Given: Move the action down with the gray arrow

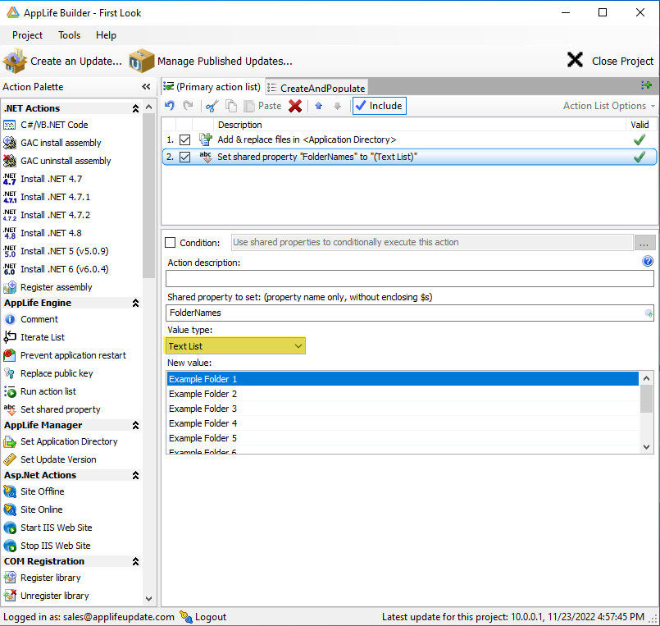Looking at the screenshot, I should pos(337,106).
